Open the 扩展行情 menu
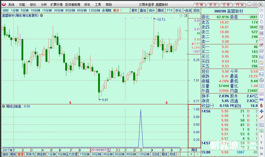This screenshot has height=157, width=265. point(56,5)
